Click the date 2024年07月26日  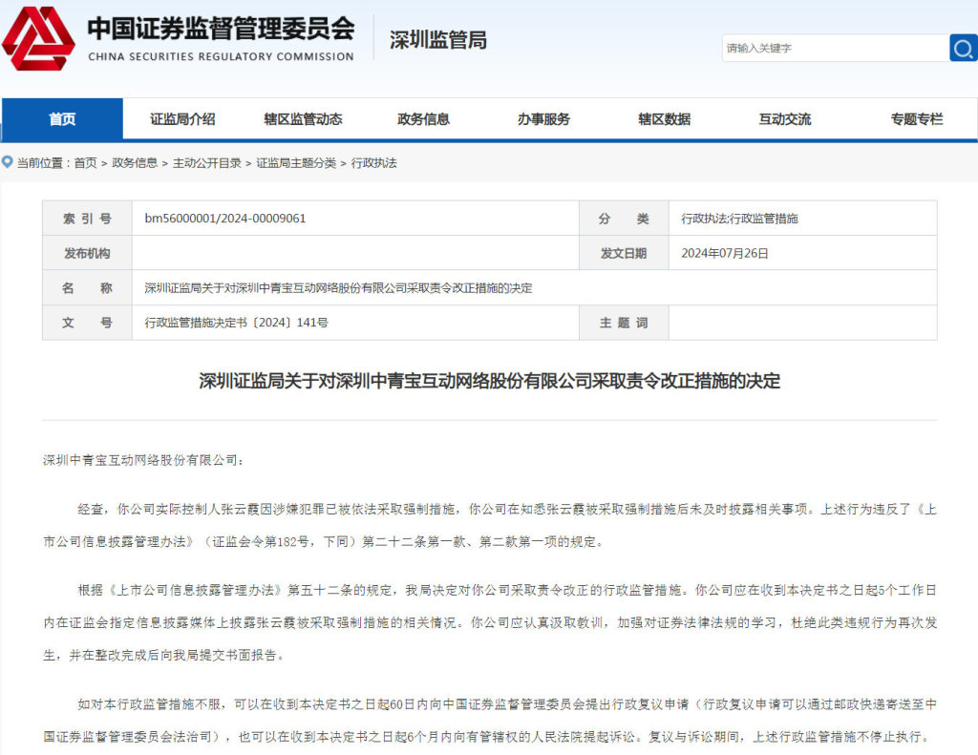pyautogui.click(x=725, y=253)
